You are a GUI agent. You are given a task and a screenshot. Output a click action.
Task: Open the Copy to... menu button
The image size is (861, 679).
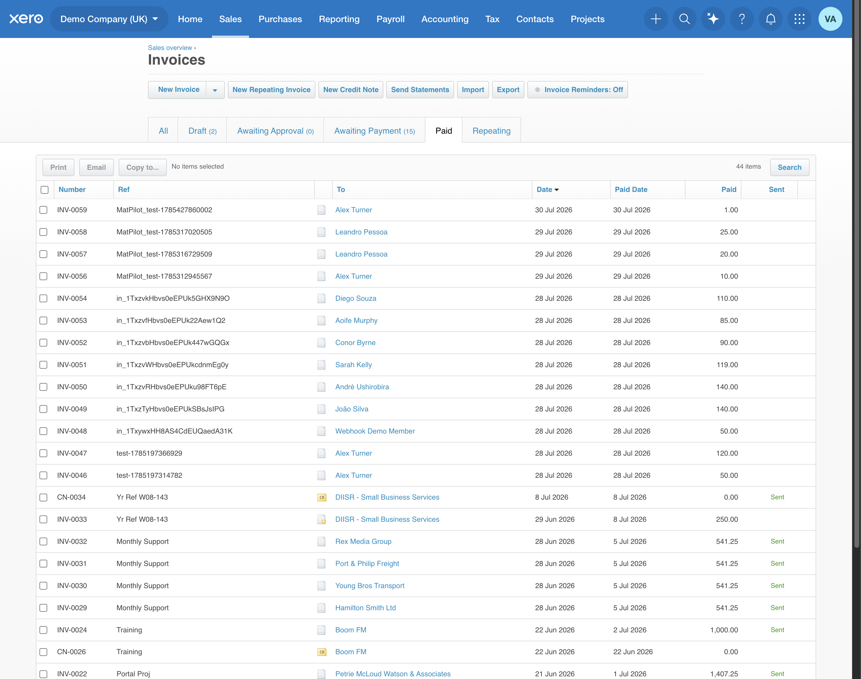[x=142, y=167]
